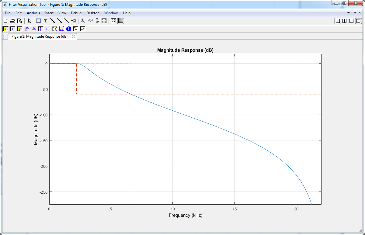Open the File menu
Image resolution: width=365 pixels, height=235 pixels.
pyautogui.click(x=8, y=13)
